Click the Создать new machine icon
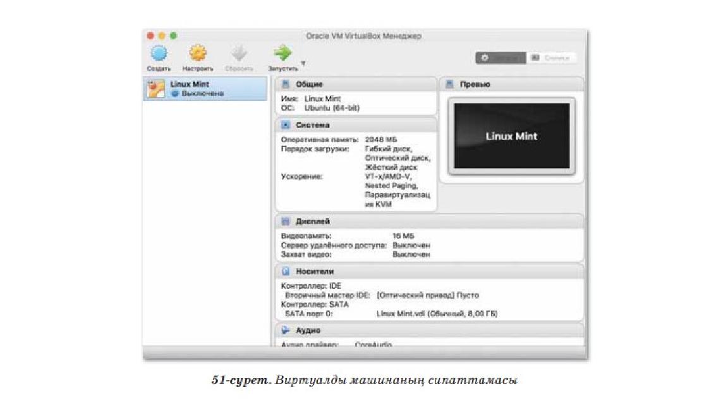Screen dimensions: 728x409 (159, 54)
